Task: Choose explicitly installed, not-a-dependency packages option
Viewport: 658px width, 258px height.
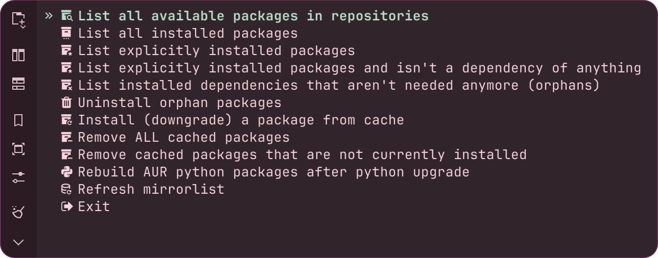Action: coord(350,68)
